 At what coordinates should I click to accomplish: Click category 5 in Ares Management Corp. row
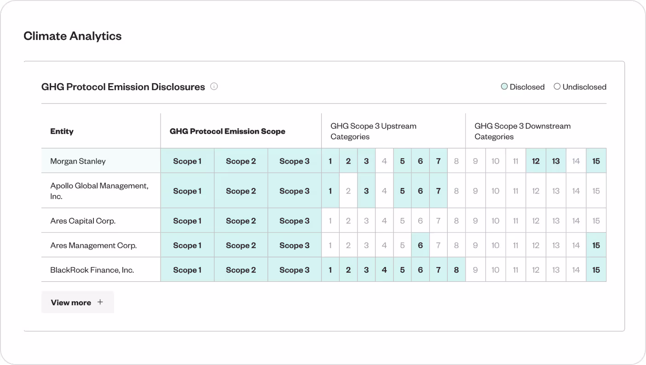[x=402, y=245]
